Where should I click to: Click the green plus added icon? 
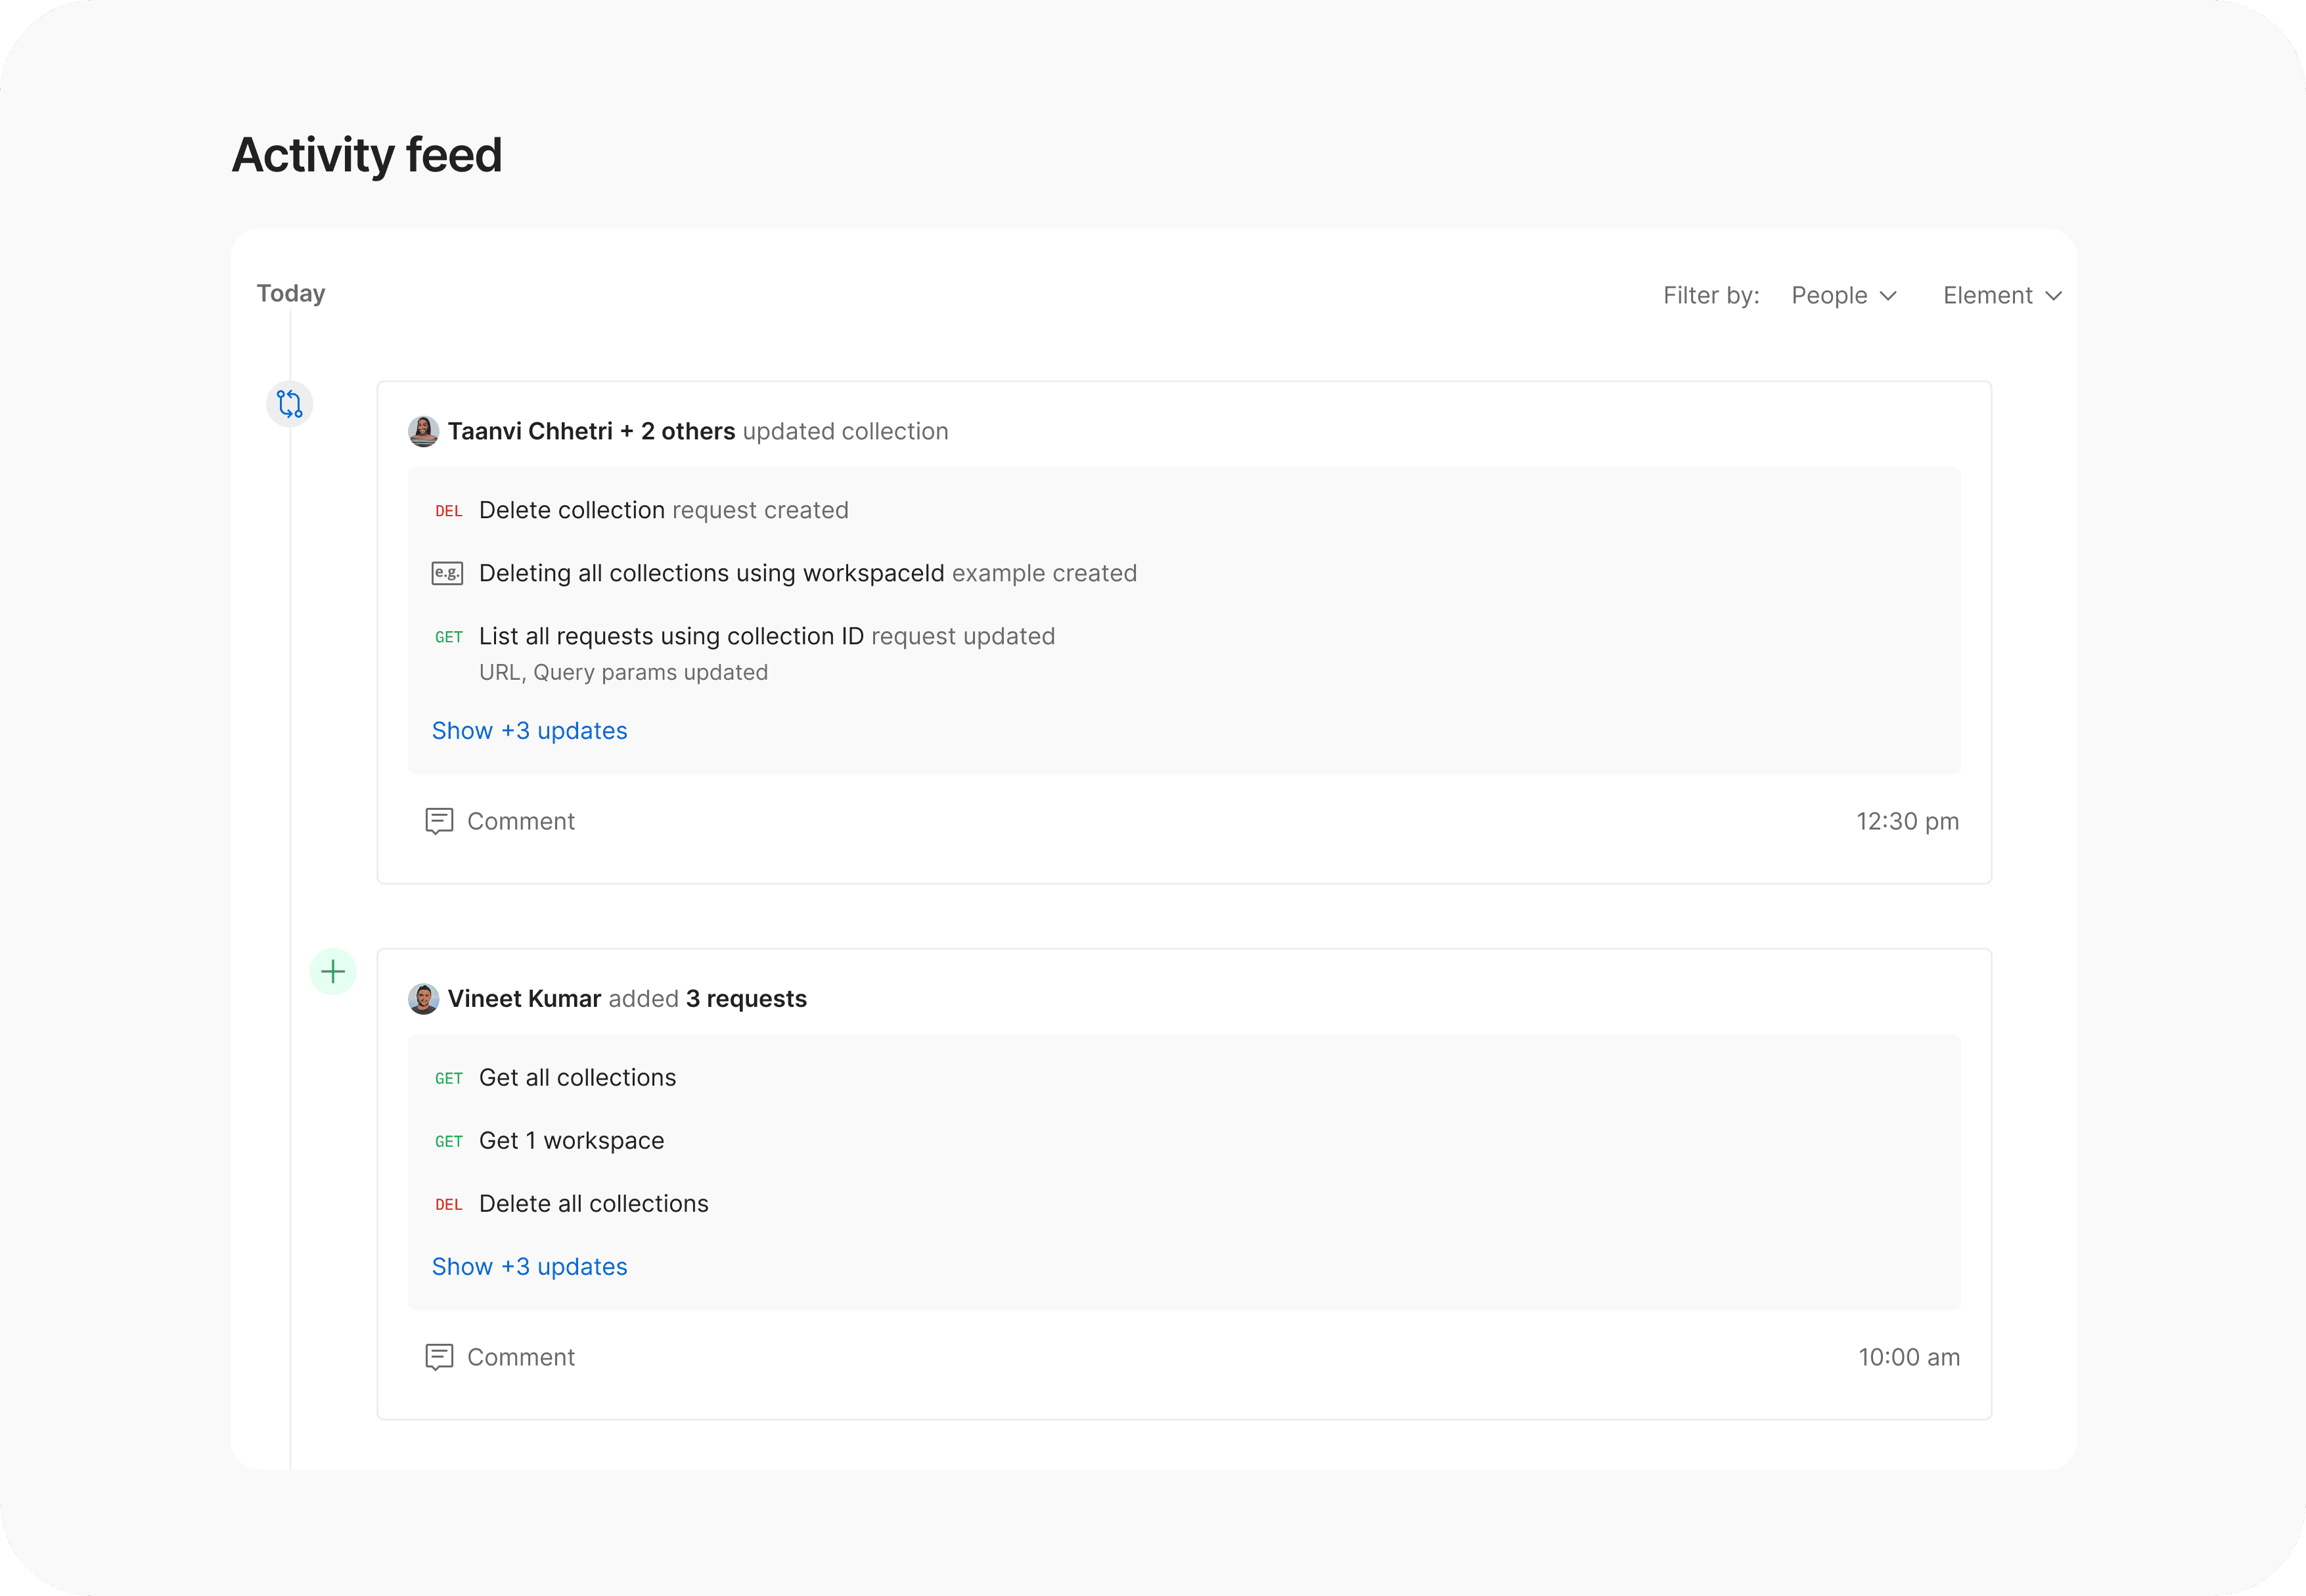click(333, 971)
